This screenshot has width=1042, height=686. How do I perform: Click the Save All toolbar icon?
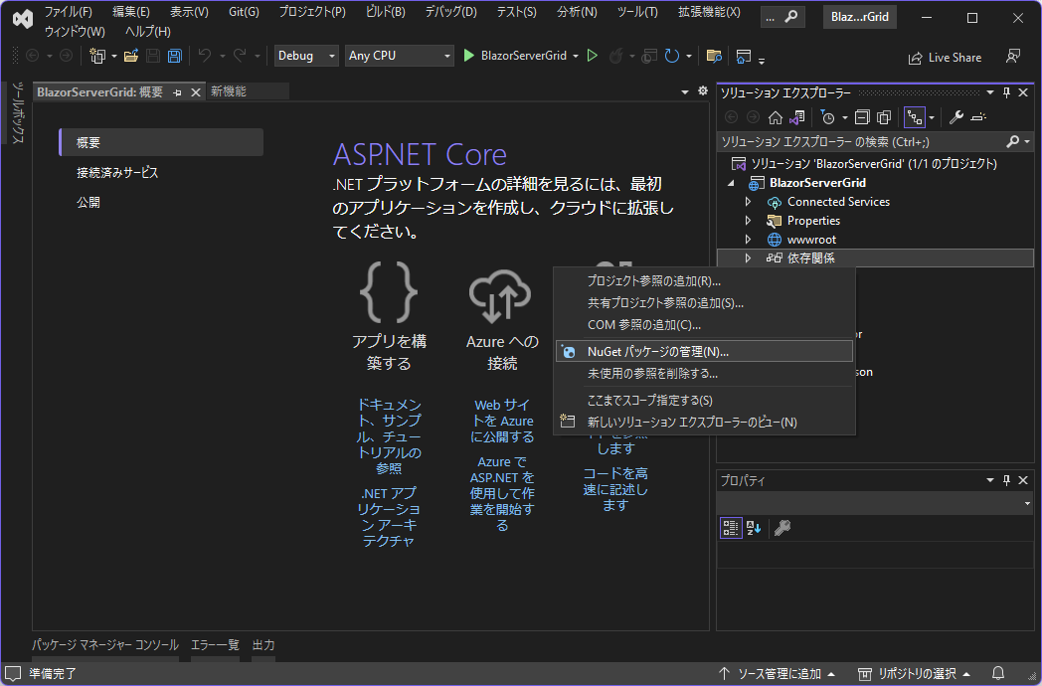tap(175, 56)
